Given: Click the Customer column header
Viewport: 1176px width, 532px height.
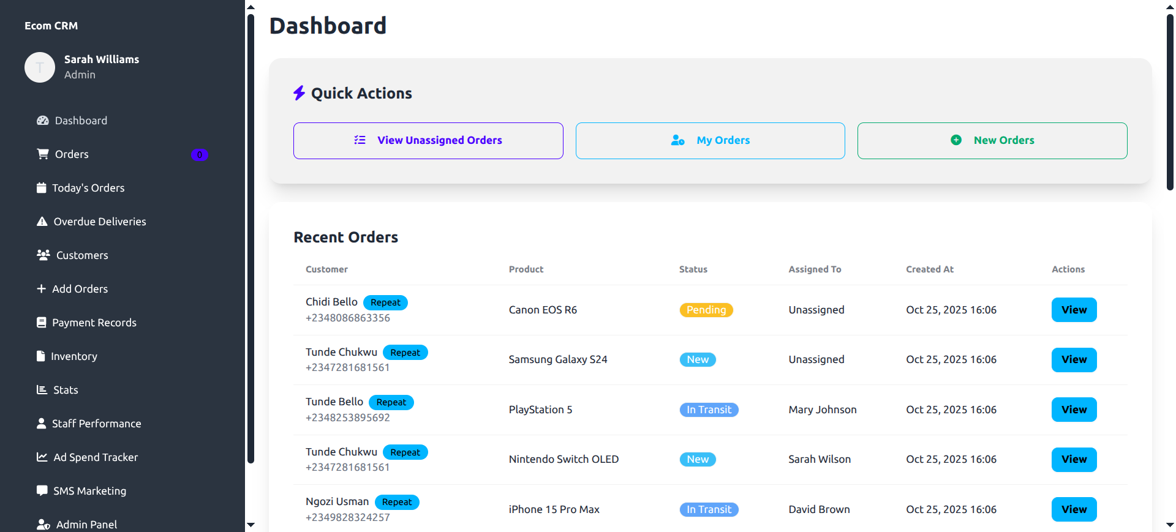Looking at the screenshot, I should pos(326,269).
